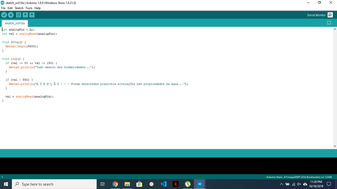Click the taskbar search box
Image resolution: width=337 pixels, height=189 pixels.
tap(54, 184)
